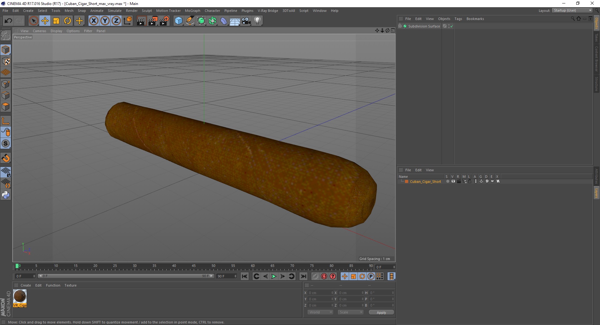
Task: Enable Axis mode L-shaped icon
Action: pyautogui.click(x=6, y=121)
